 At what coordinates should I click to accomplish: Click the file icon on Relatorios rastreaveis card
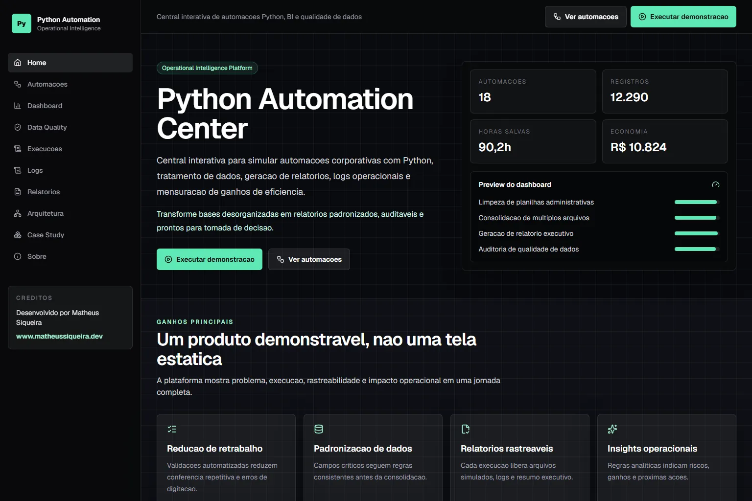[466, 429]
